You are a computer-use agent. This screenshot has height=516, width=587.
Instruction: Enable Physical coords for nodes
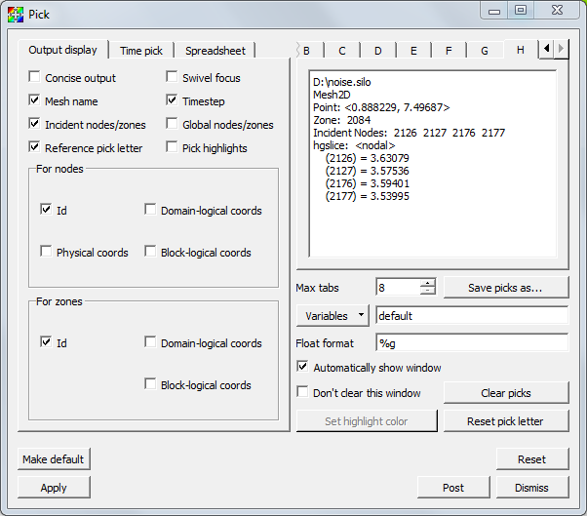coord(46,252)
